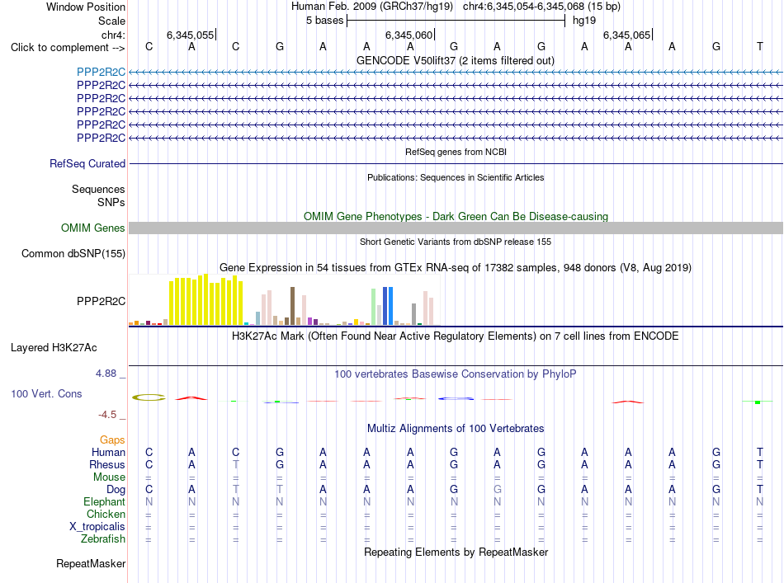This screenshot has height=583, width=784.
Task: Click the chr4:6,345,054-6,345,068 position text
Action: click(x=541, y=7)
